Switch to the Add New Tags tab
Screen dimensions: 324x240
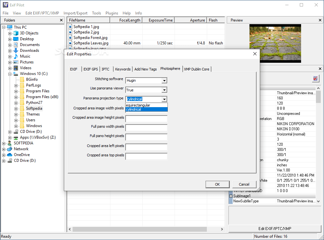[146, 69]
